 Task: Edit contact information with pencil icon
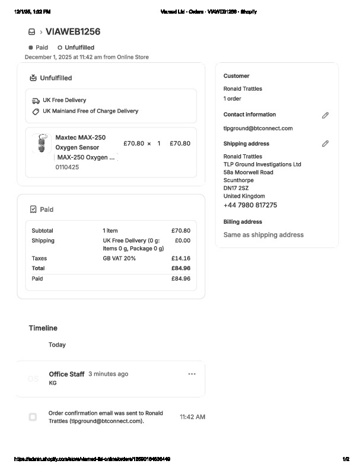click(x=325, y=115)
